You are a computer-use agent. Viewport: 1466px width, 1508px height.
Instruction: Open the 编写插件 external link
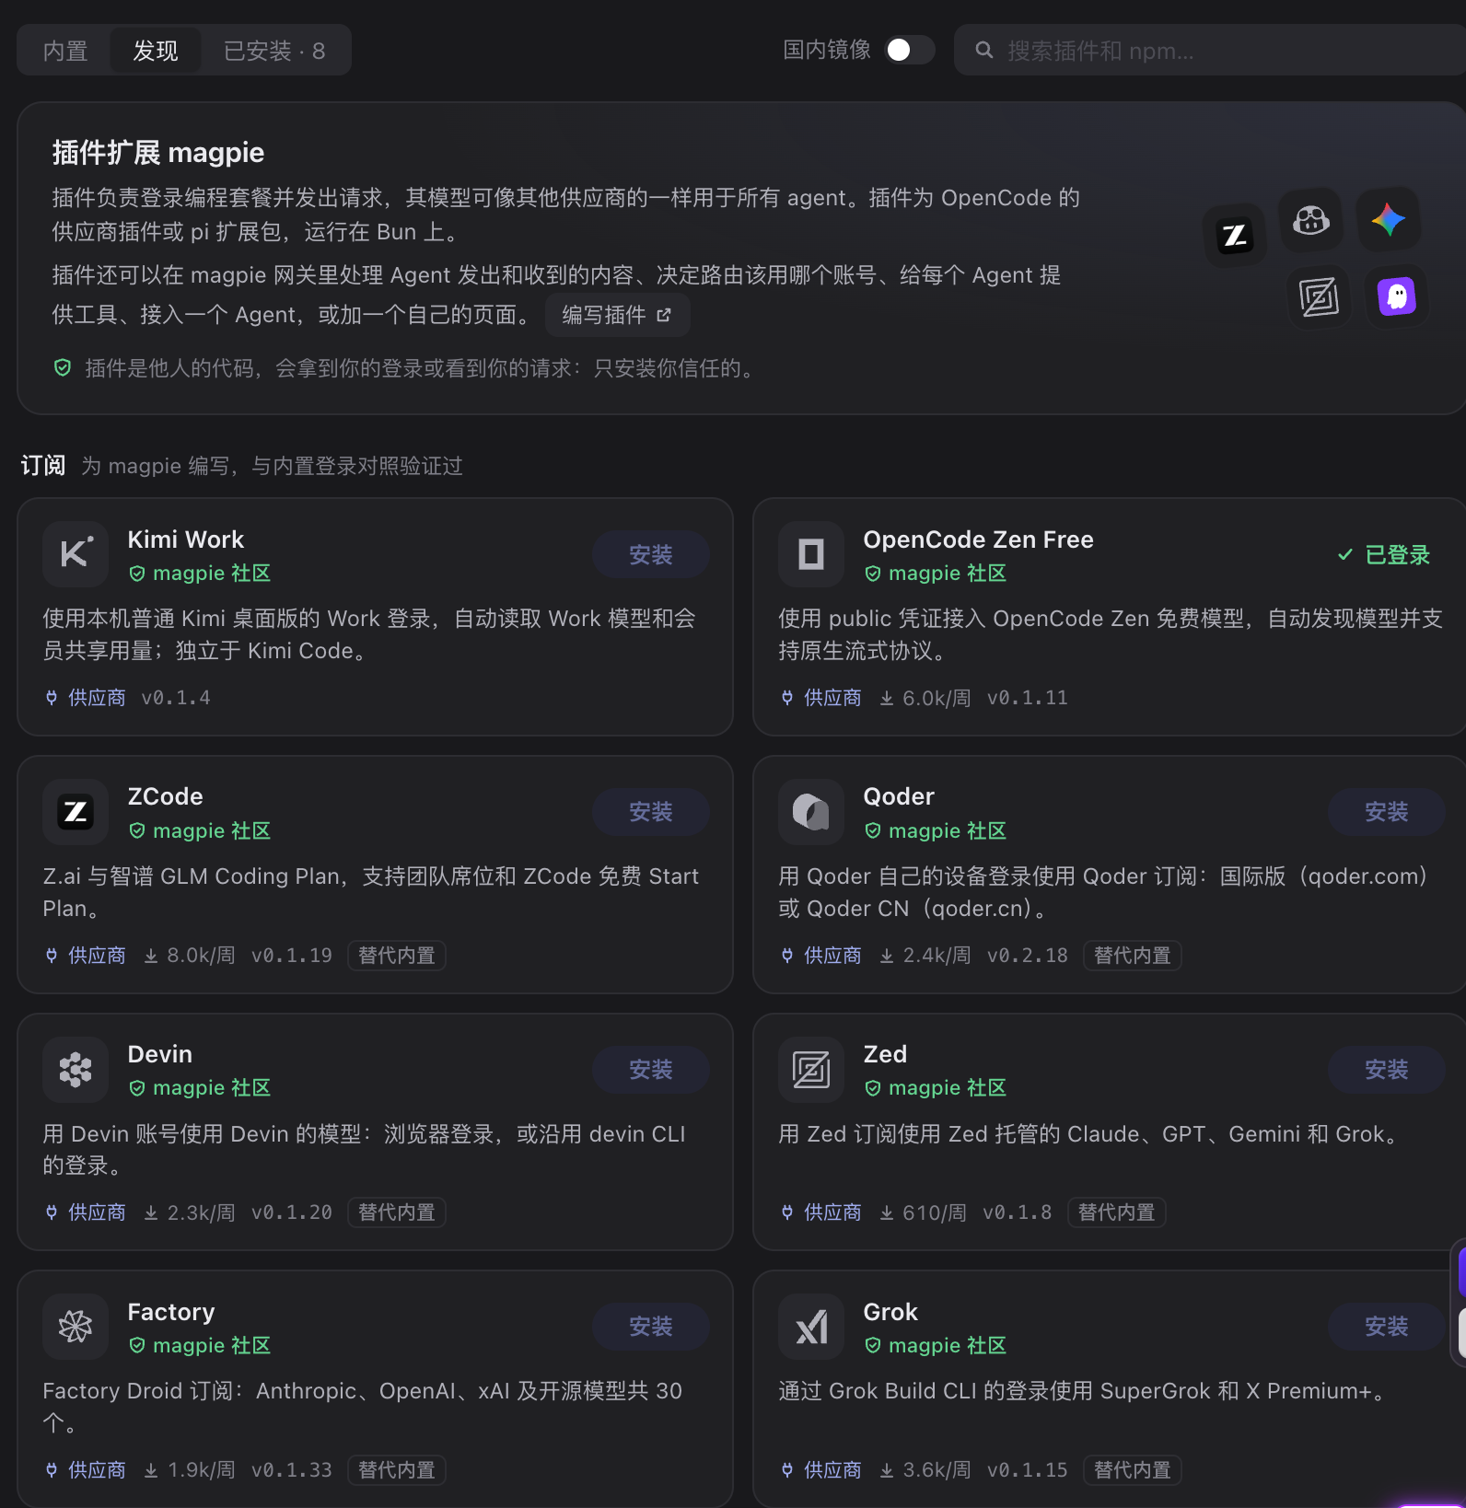pos(617,315)
